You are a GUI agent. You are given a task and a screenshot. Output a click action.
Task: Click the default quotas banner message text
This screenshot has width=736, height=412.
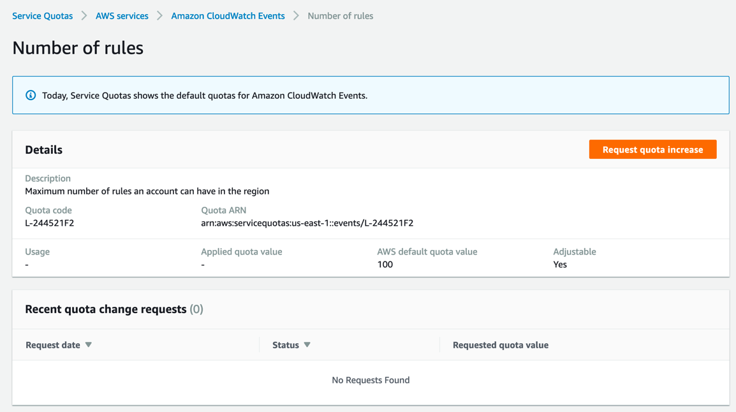205,96
